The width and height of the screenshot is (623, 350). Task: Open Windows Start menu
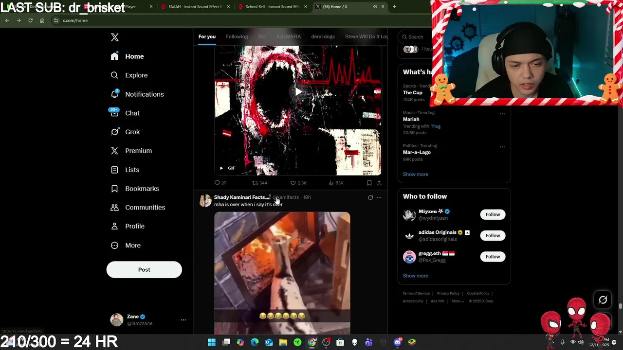pos(212,342)
